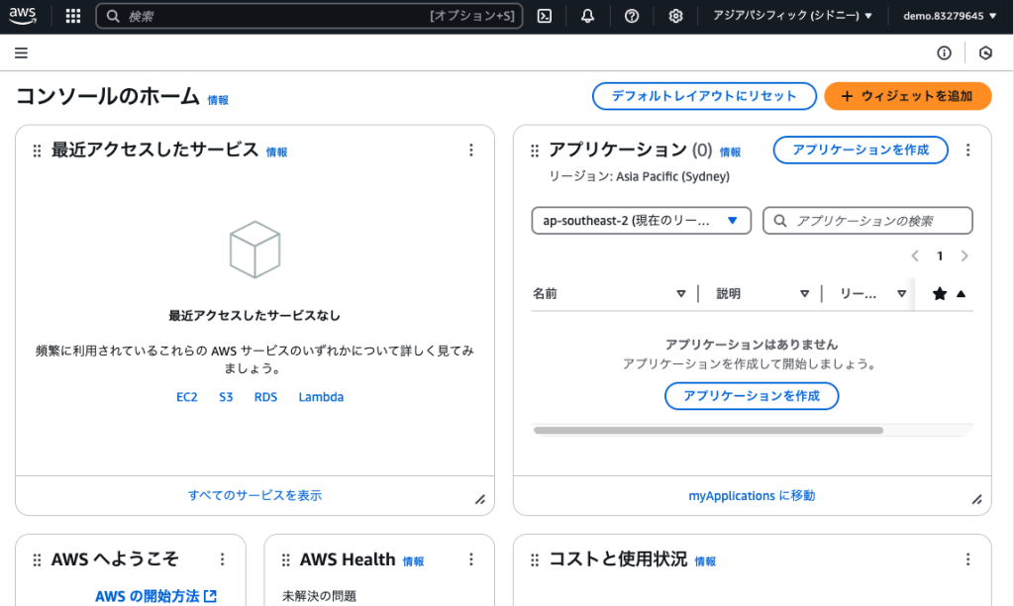This screenshot has height=606, width=1014.
Task: Click myApplications に移動 link
Action: [x=752, y=496]
